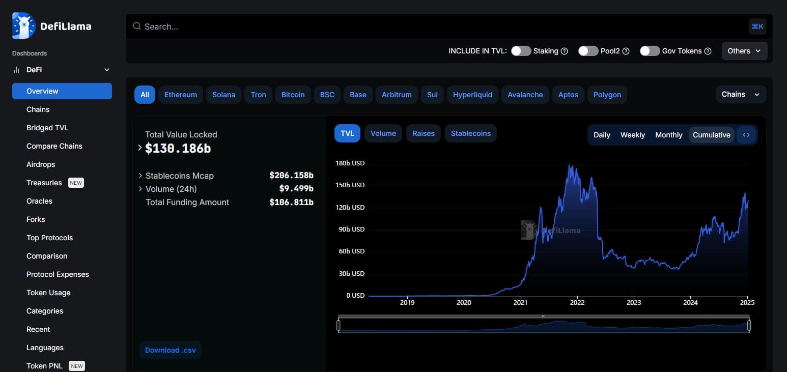Open Treasuries page

pyautogui.click(x=62, y=183)
